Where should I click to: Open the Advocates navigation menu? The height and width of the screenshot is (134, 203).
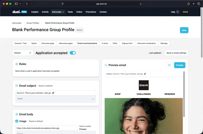coord(57,12)
